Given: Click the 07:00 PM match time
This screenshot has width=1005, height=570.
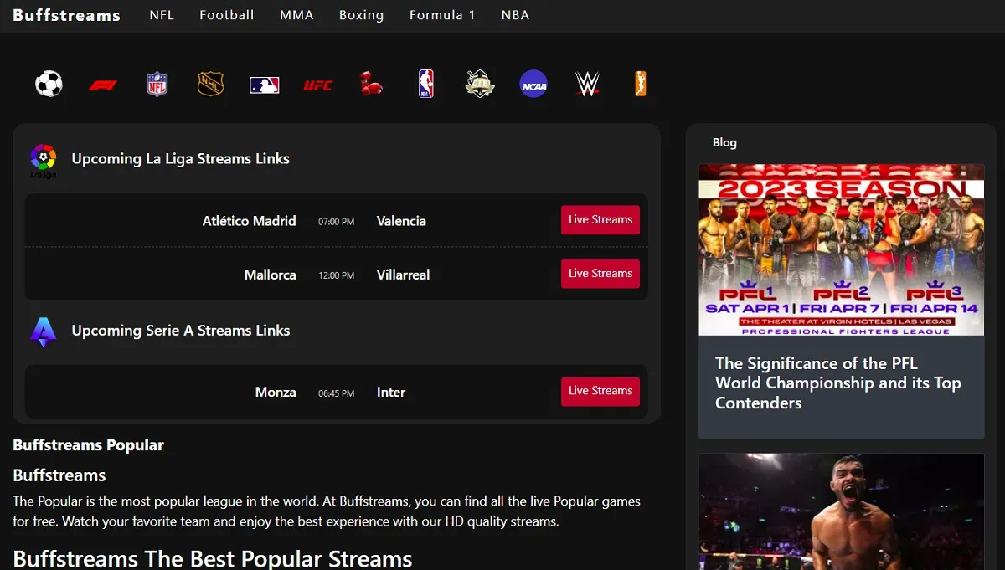Looking at the screenshot, I should (x=337, y=222).
